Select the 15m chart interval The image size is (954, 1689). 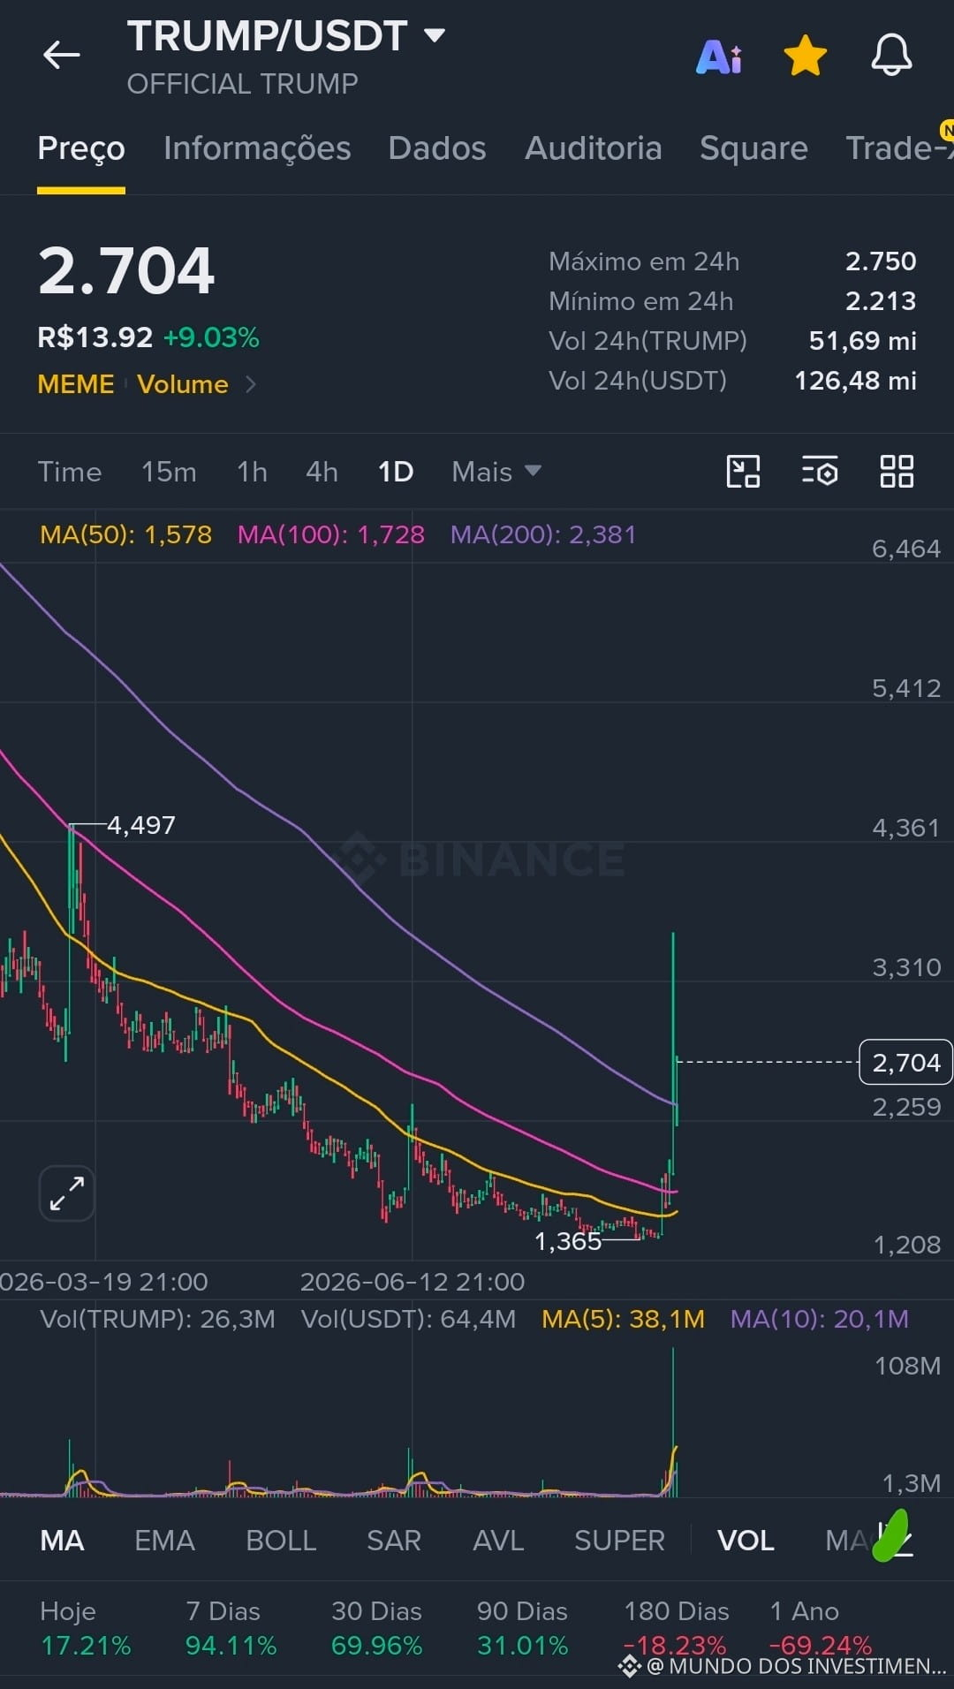click(169, 472)
